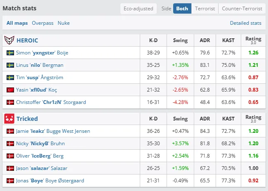Click the Swedish flag beside nilo
The height and width of the screenshot is (191, 268).
click(x=10, y=65)
